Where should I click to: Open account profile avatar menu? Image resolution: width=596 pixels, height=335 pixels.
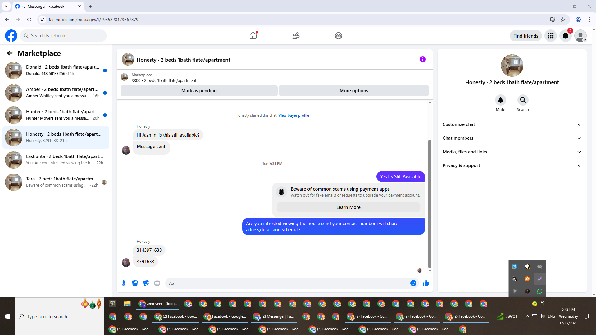[580, 36]
